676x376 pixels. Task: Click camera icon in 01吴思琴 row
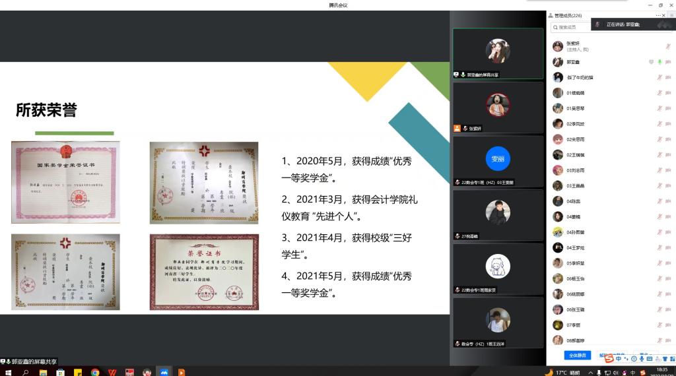point(668,109)
